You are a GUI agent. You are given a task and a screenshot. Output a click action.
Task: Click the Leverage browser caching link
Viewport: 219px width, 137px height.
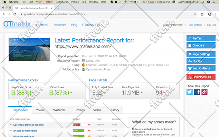click(x=28, y=125)
